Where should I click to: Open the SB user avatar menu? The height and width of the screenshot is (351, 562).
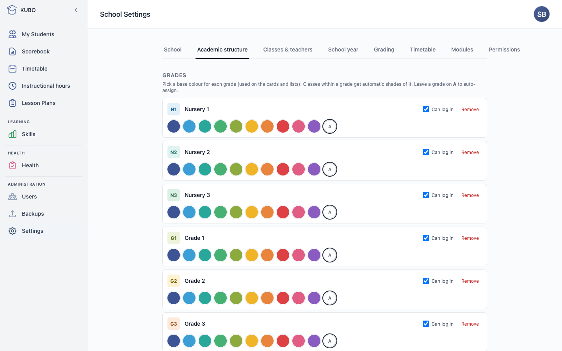pos(542,14)
